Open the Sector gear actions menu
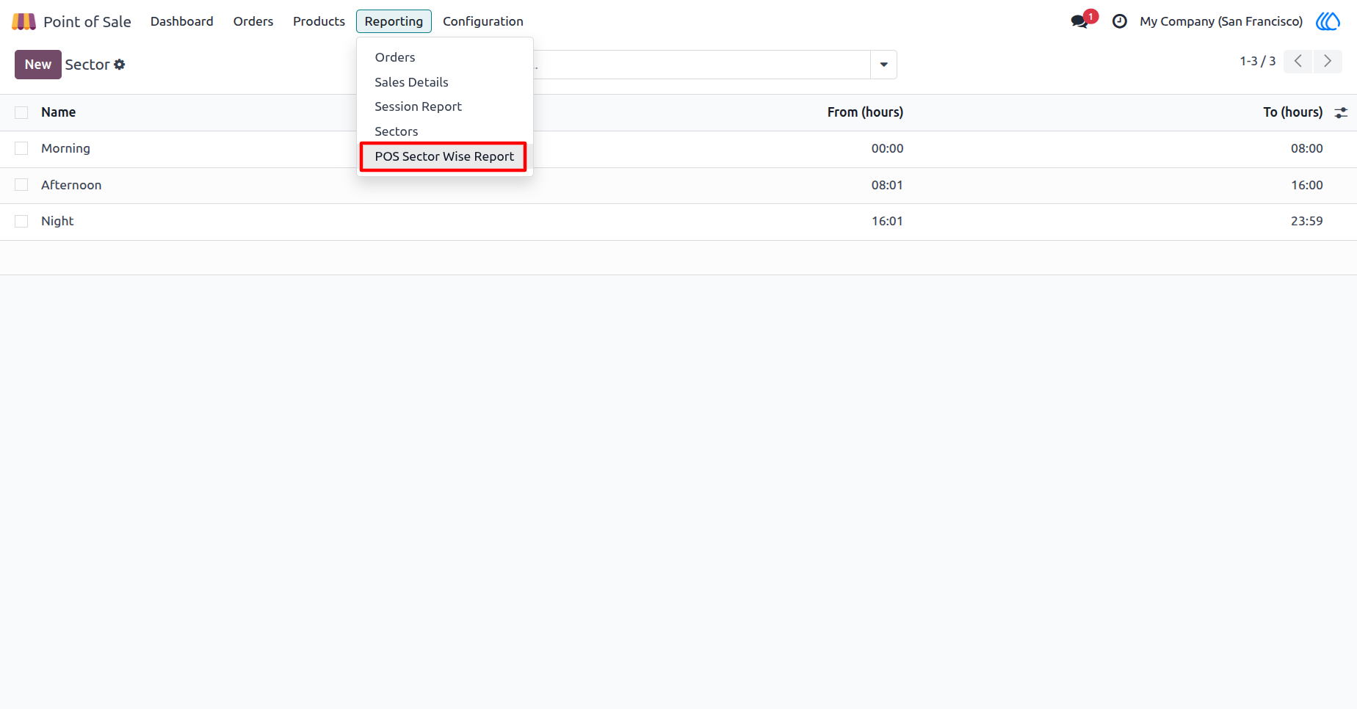Viewport: 1357px width, 709px height. [120, 65]
